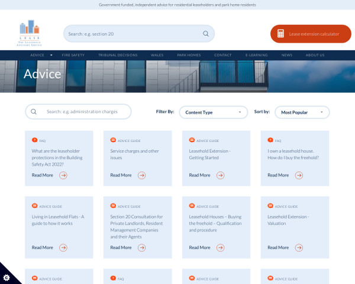Screen dimensions: 355x284
Task: Open the Most Popular sort dropdown
Action: tap(302, 112)
